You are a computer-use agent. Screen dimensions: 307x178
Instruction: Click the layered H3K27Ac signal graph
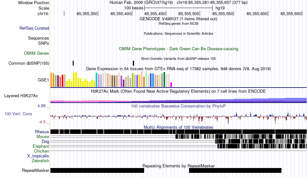[179, 100]
